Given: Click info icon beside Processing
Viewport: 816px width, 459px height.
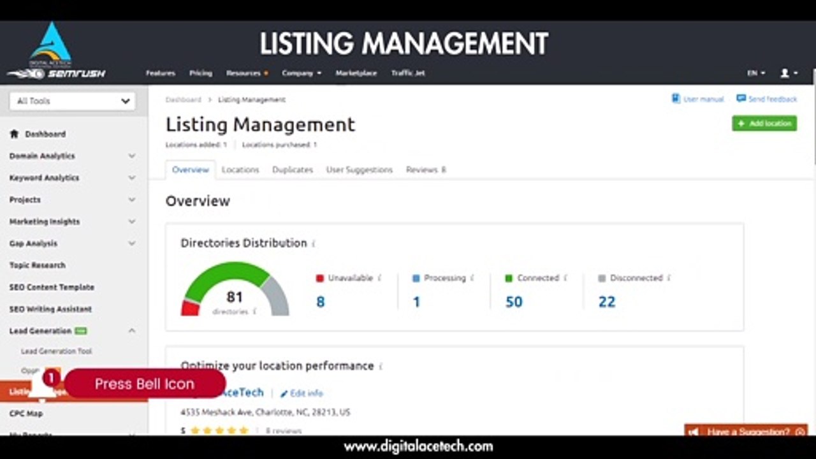Looking at the screenshot, I should pos(472,278).
